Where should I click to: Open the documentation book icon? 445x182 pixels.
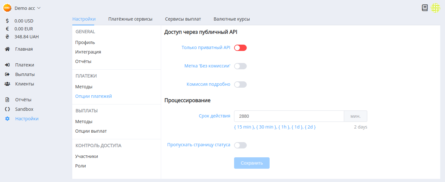click(x=425, y=8)
